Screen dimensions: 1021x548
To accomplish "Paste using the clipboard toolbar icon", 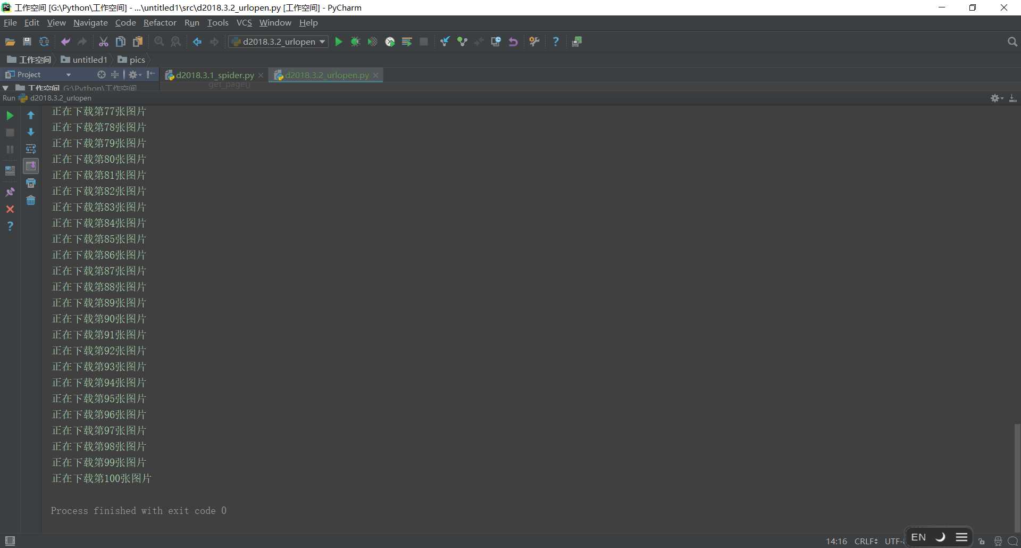I will tap(138, 41).
